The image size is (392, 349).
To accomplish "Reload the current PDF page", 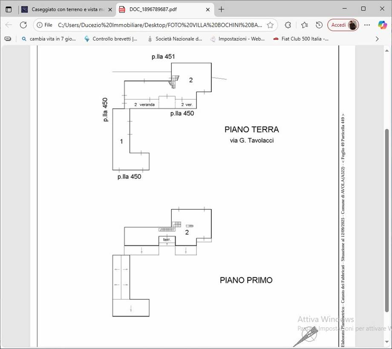I will 23,25.
